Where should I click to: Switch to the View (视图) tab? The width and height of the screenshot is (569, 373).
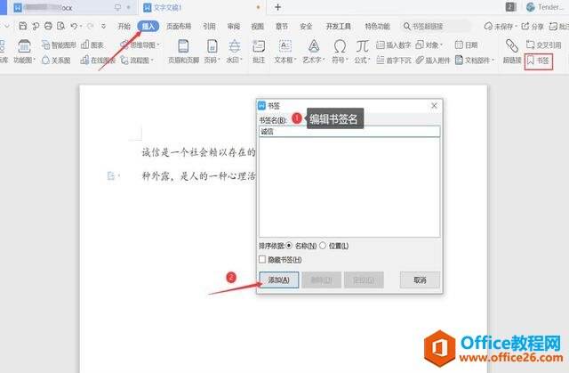pyautogui.click(x=257, y=26)
